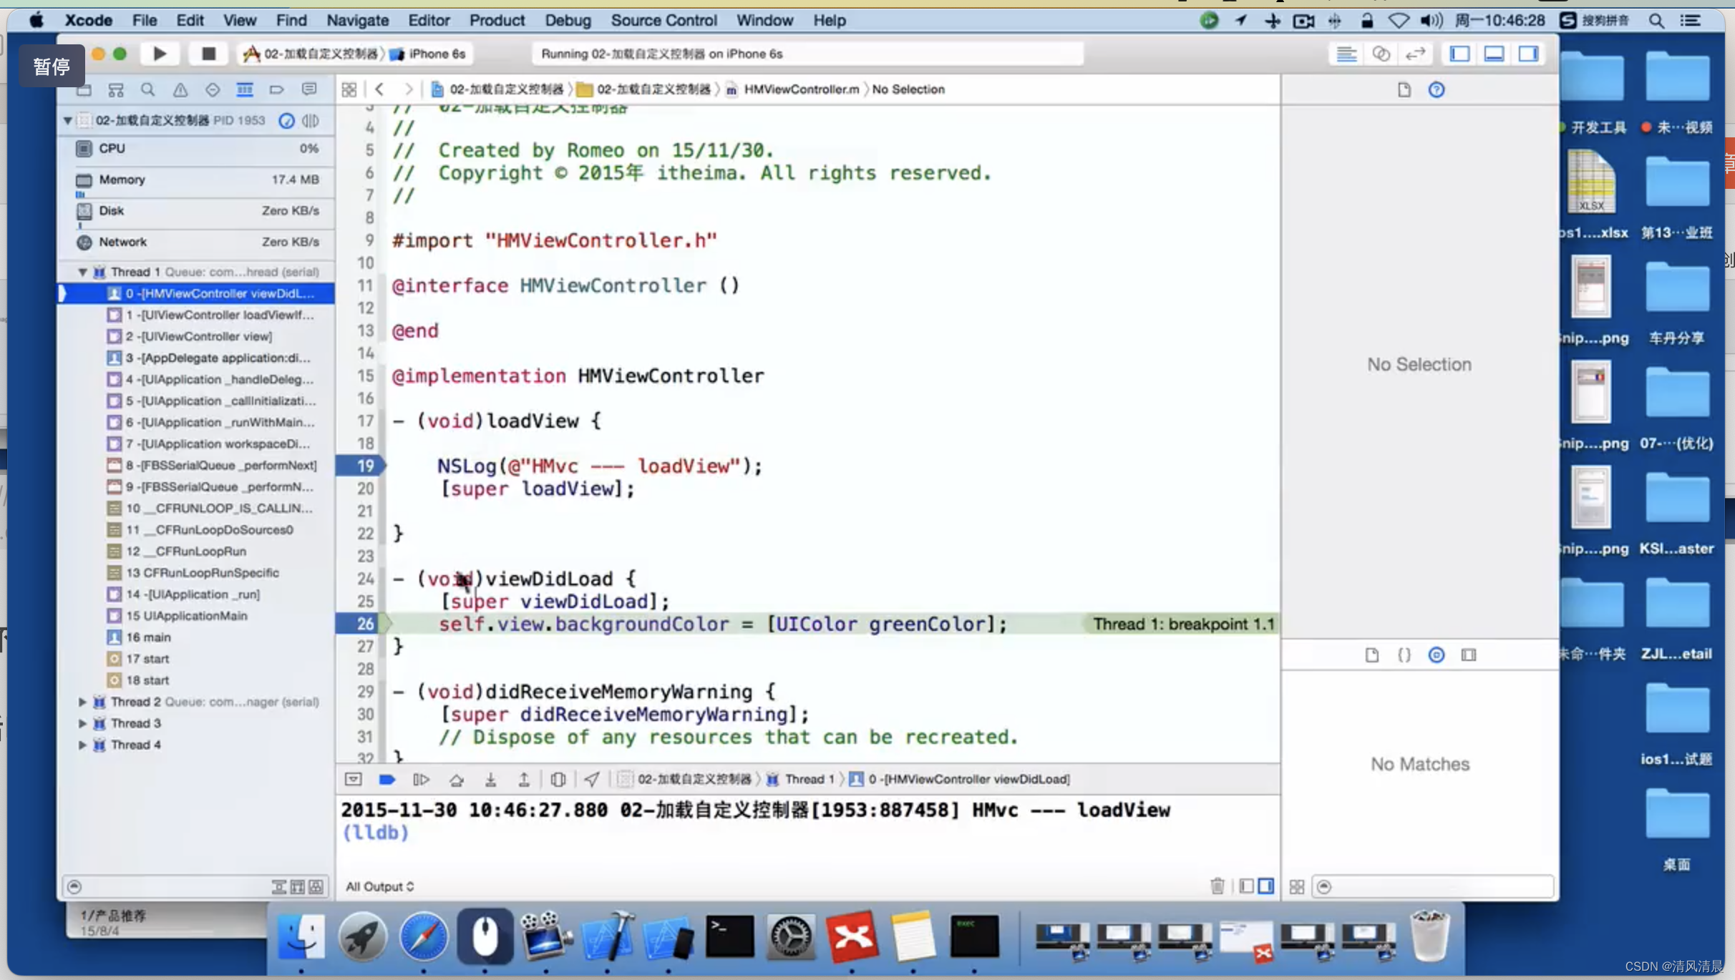Viewport: 1735px width, 980px height.
Task: Stop the running app with Stop button
Action: click(208, 54)
